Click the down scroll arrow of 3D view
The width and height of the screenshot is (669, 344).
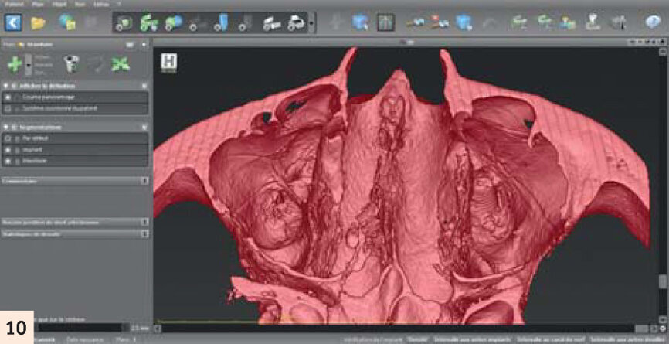pyautogui.click(x=663, y=320)
